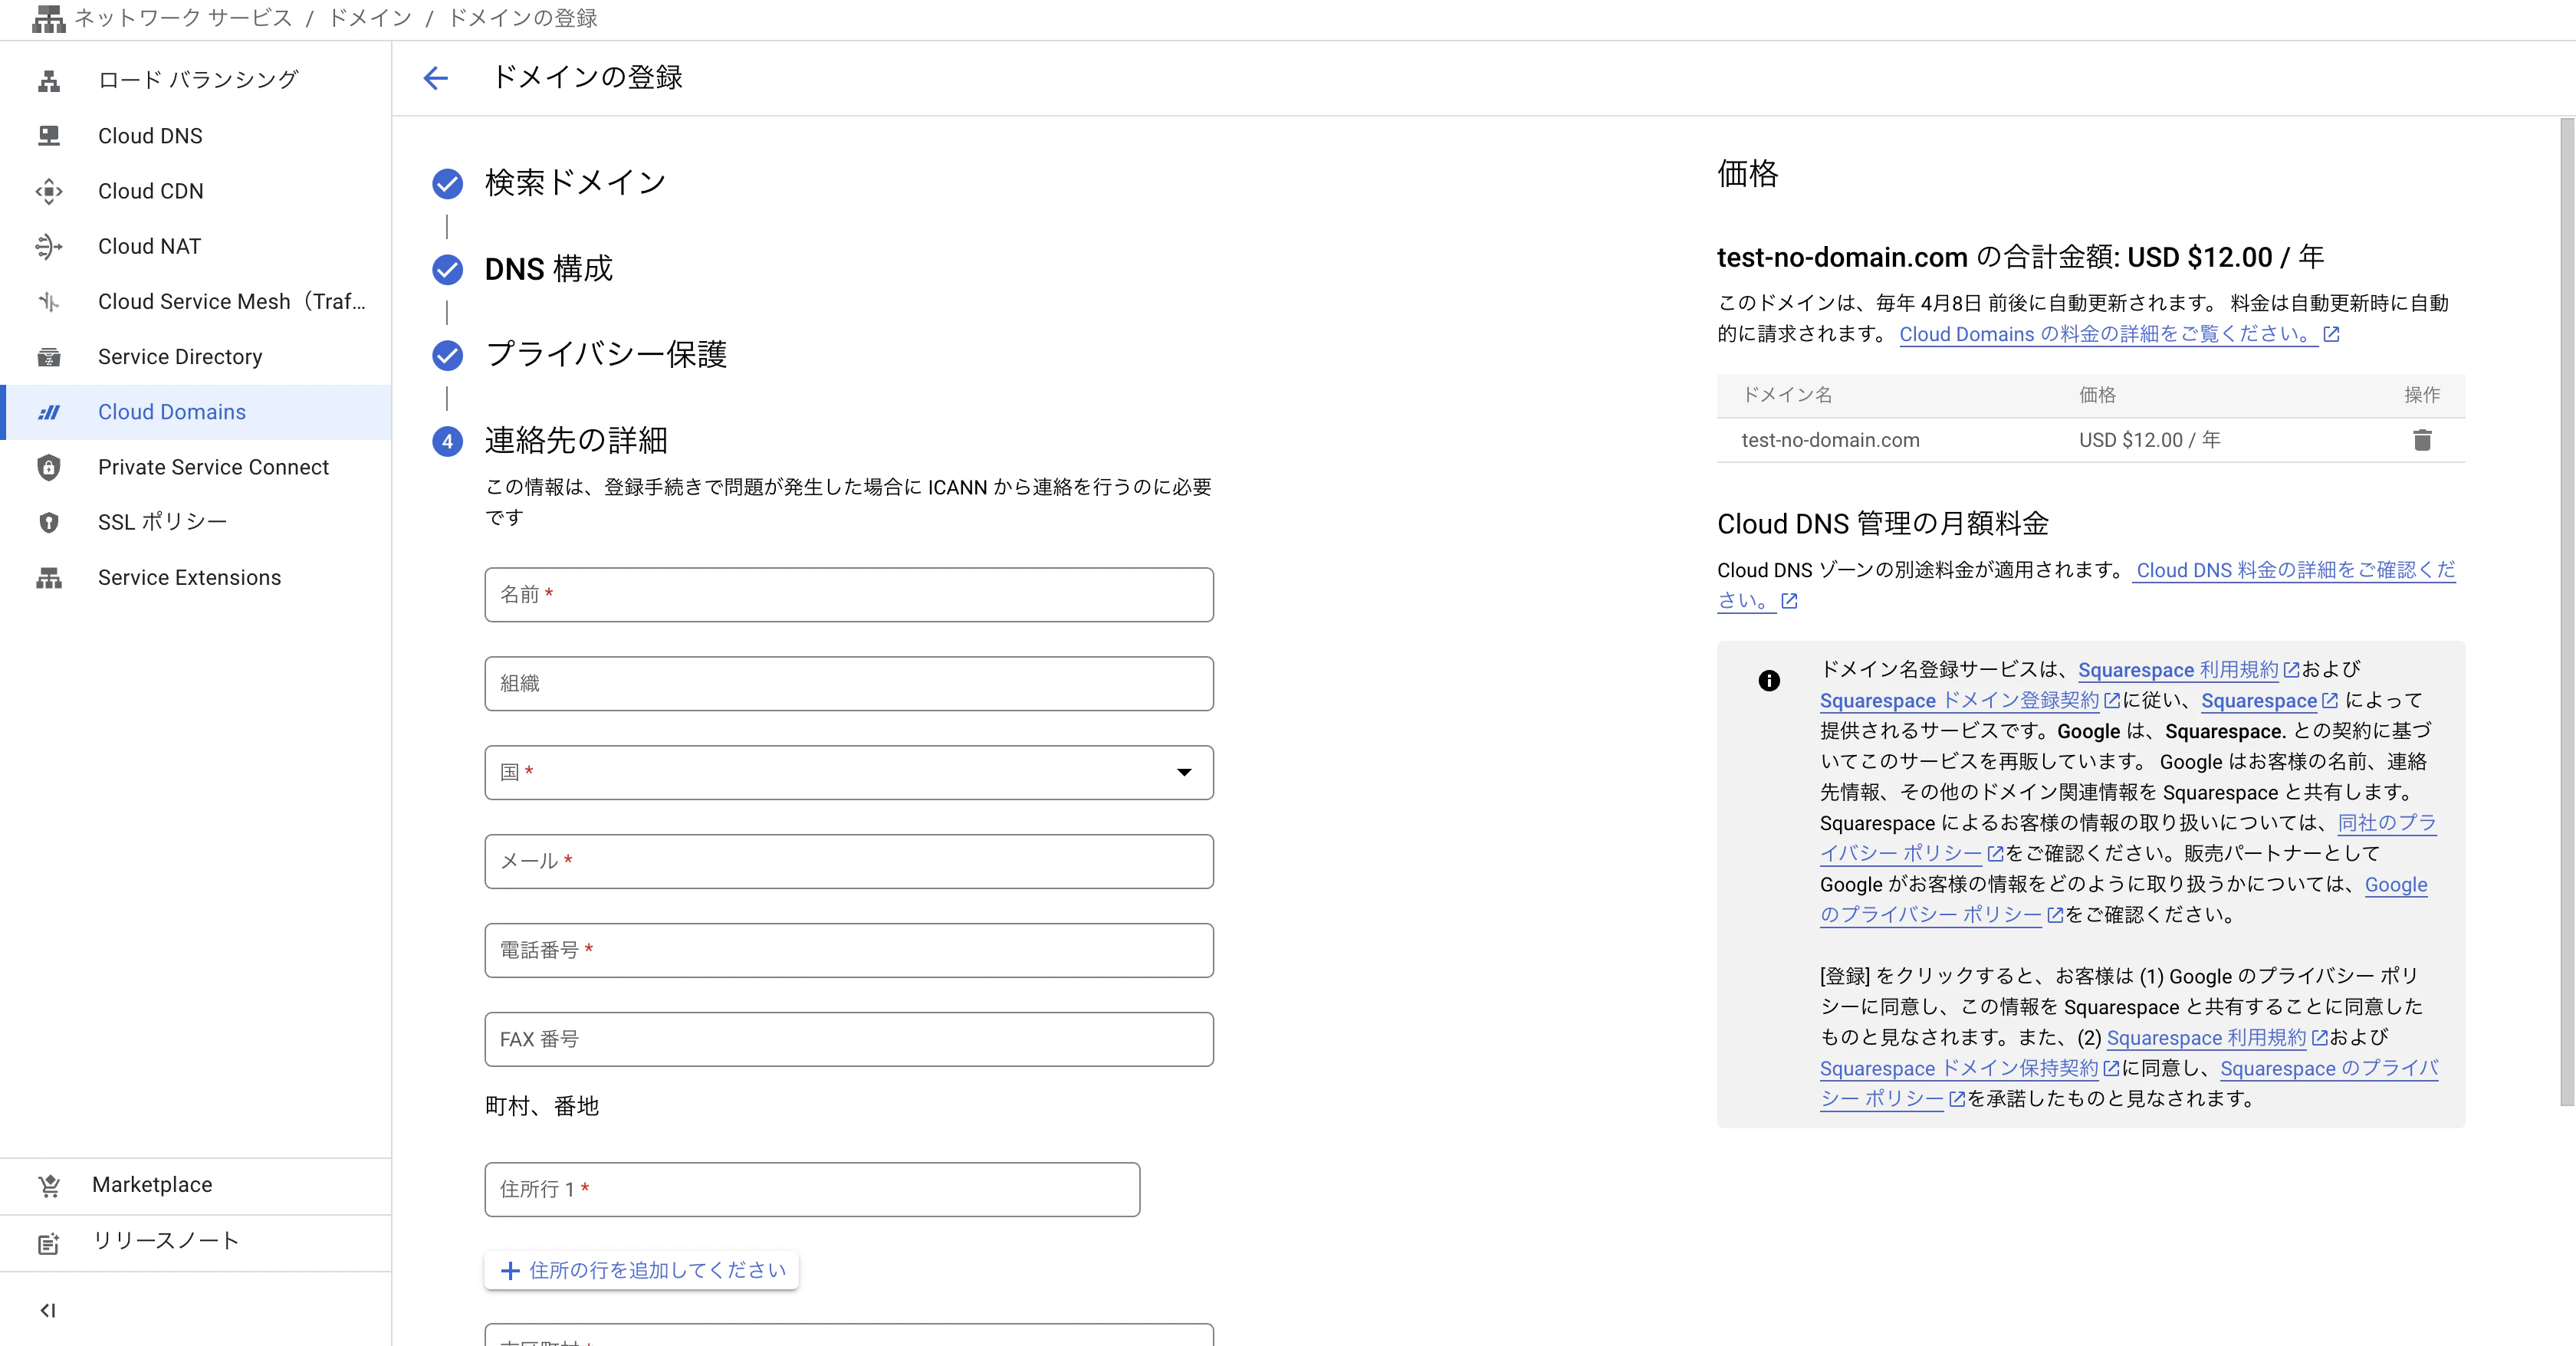Open Cloud NAT in the sidebar
Image resolution: width=2576 pixels, height=1346 pixels.
196,246
